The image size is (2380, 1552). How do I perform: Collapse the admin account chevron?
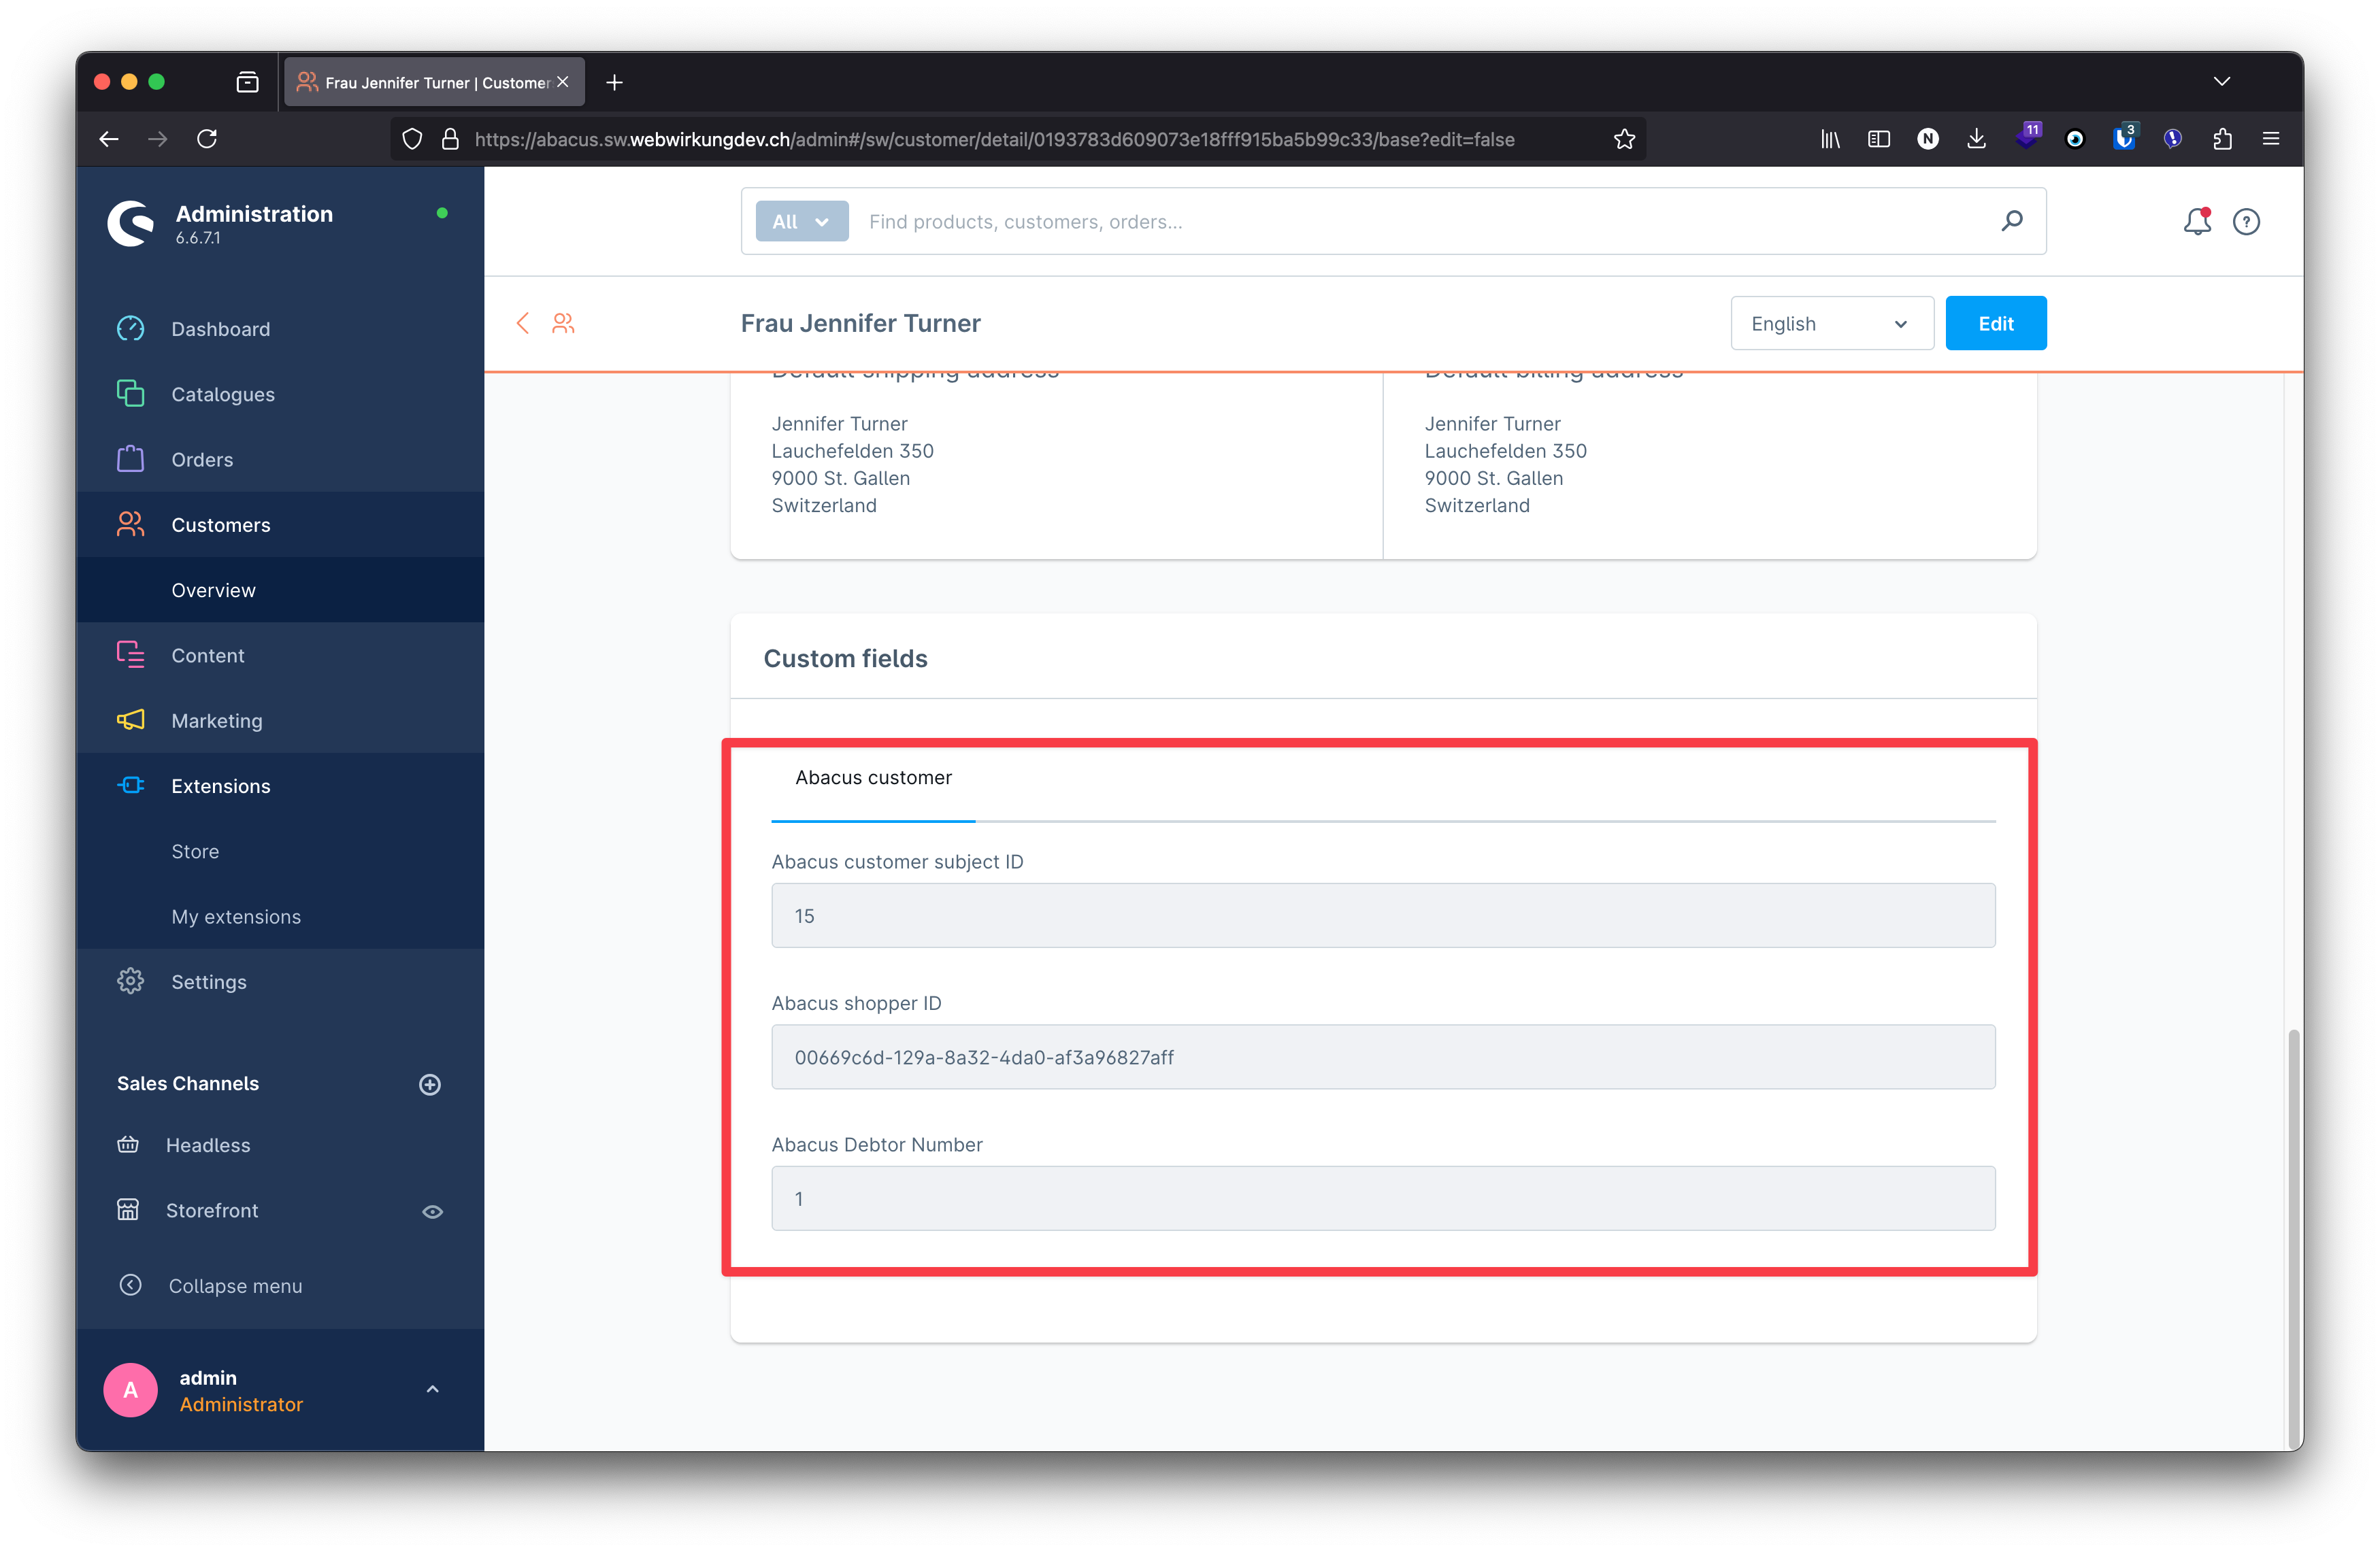pyautogui.click(x=432, y=1389)
